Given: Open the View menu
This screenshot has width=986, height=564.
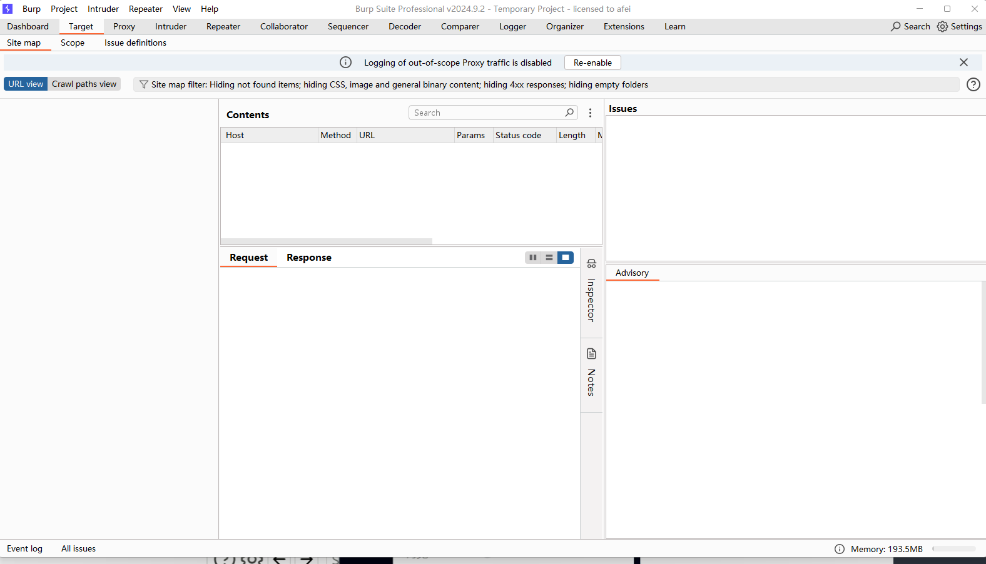Looking at the screenshot, I should point(181,9).
